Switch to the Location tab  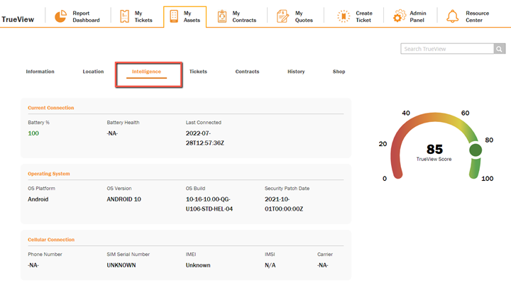tap(93, 72)
